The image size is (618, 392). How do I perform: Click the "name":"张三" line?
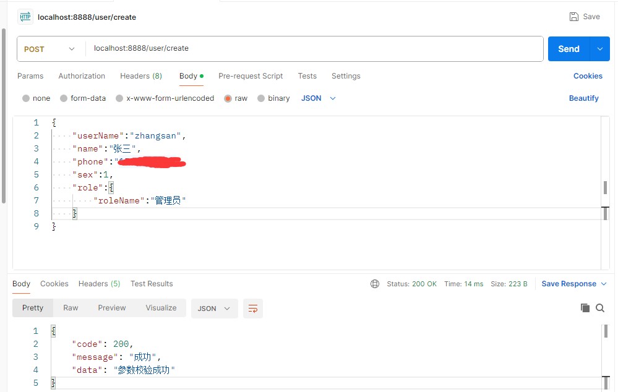(106, 148)
